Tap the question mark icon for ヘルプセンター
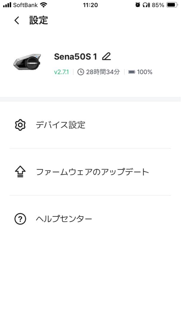The width and height of the screenshot is (181, 323). 20,218
